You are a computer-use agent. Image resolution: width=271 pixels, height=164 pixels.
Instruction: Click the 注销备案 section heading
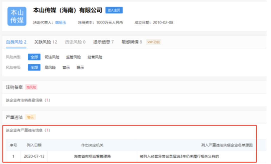(x=14, y=87)
